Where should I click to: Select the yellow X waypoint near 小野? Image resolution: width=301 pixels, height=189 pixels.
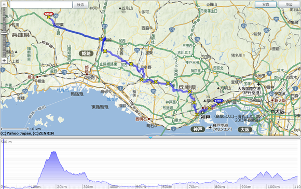coord(131,64)
